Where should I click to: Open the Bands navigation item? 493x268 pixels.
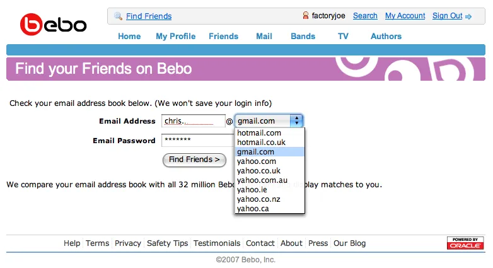click(x=303, y=36)
